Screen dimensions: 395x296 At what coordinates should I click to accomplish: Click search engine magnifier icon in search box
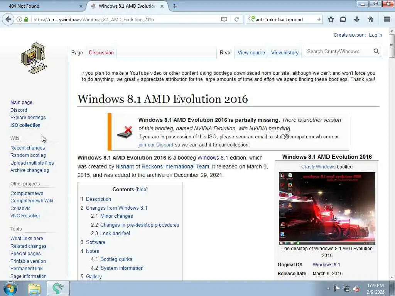(252, 19)
